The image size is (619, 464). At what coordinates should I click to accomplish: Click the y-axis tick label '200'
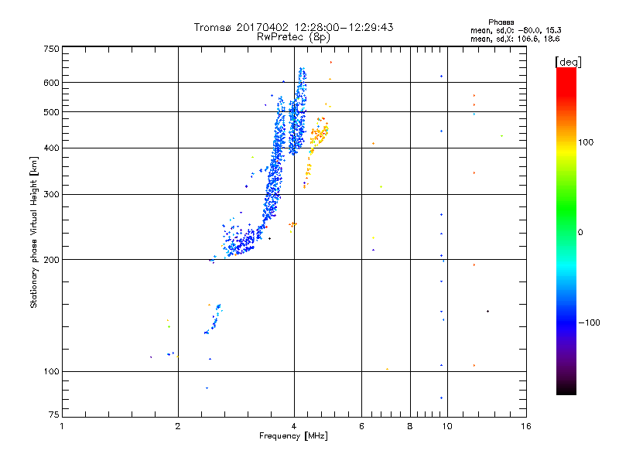point(51,260)
